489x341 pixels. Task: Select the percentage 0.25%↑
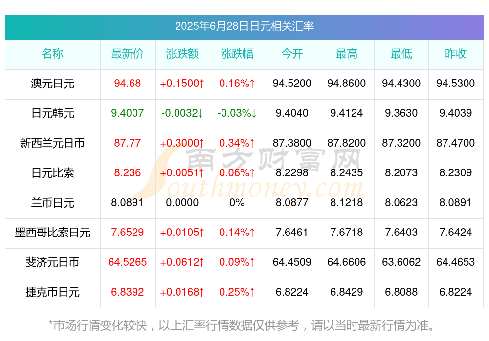pos(237,292)
